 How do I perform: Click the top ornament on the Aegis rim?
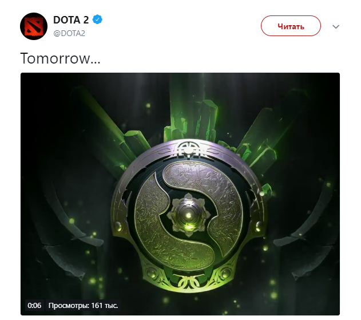(x=189, y=149)
